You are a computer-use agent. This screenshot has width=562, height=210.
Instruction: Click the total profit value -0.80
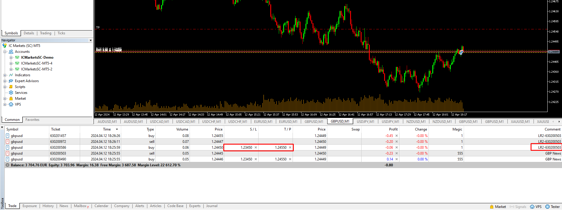click(389, 165)
